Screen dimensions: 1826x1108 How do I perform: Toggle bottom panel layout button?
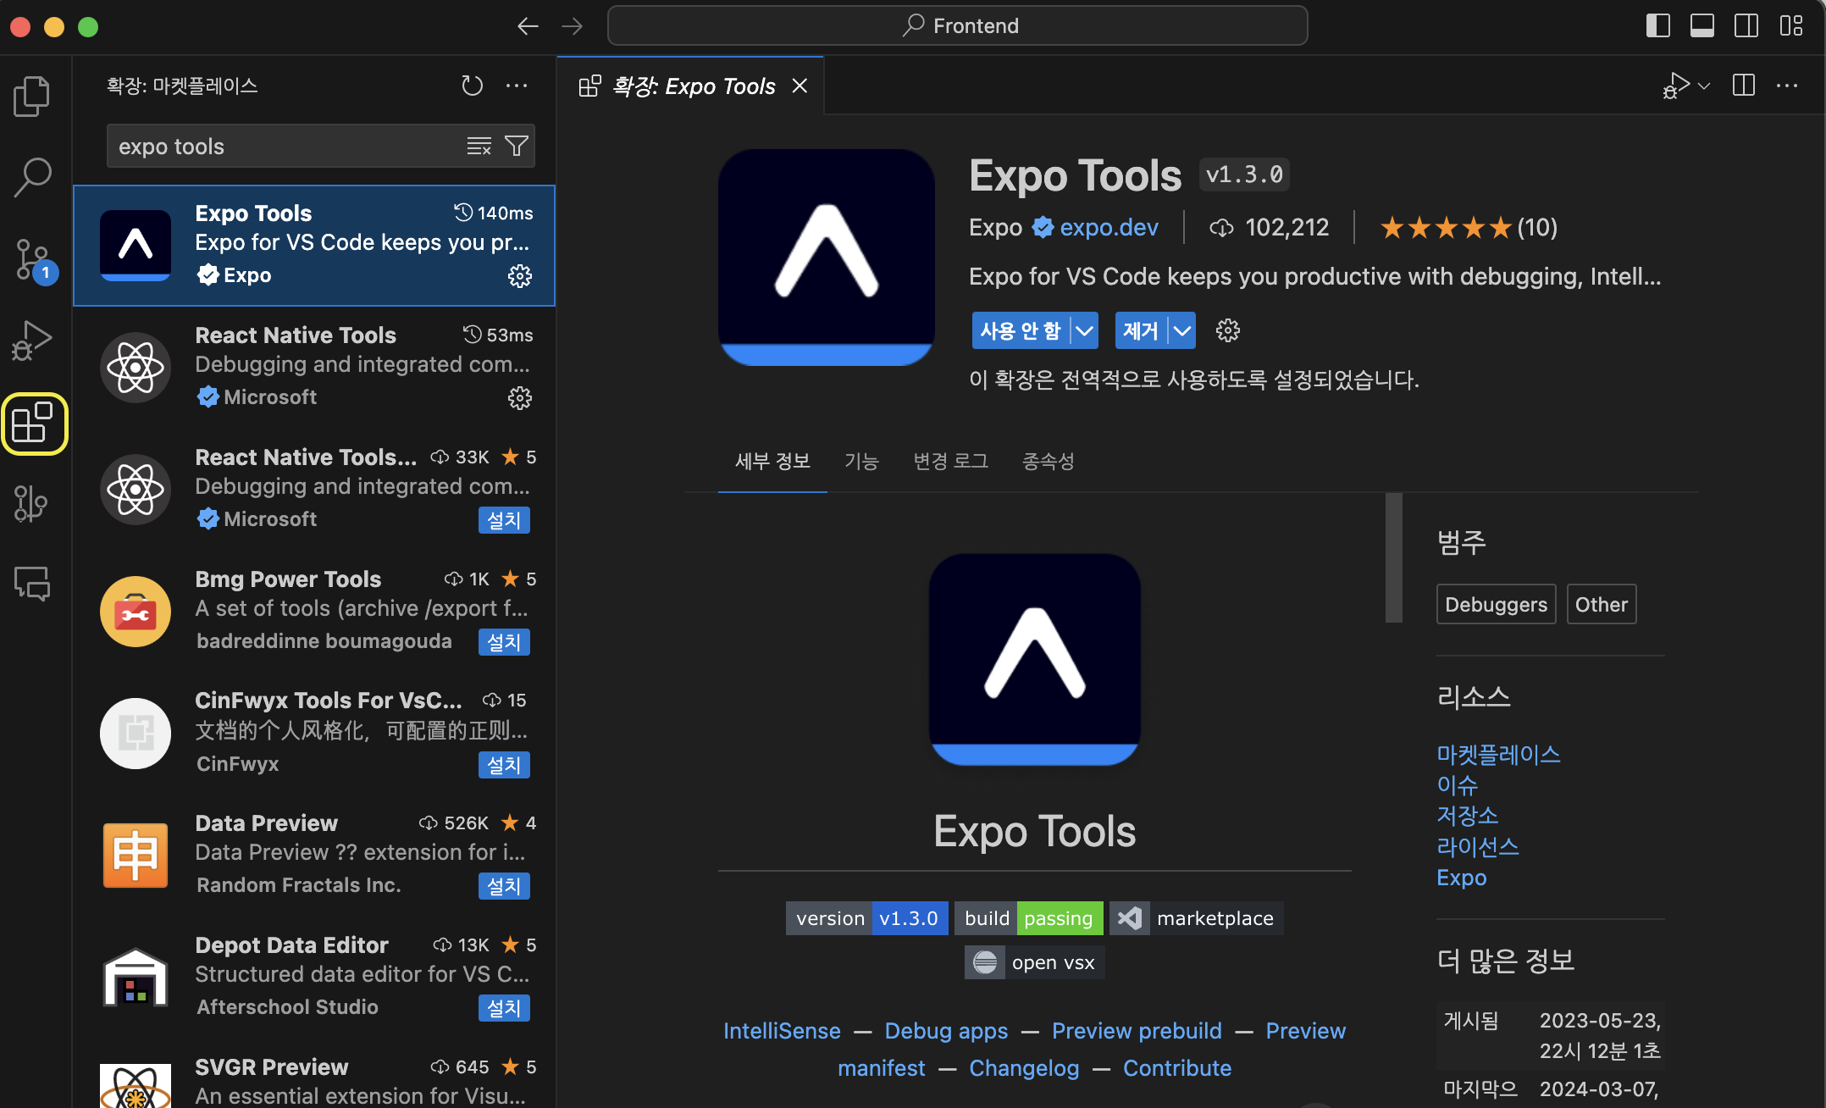1701,25
